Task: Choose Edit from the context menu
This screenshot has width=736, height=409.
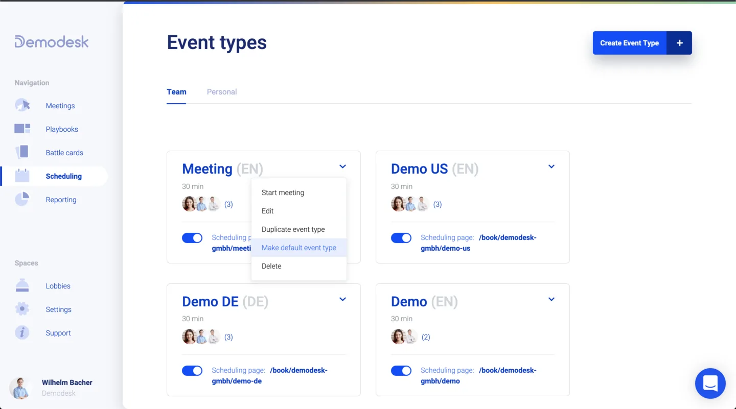Action: click(x=299, y=211)
